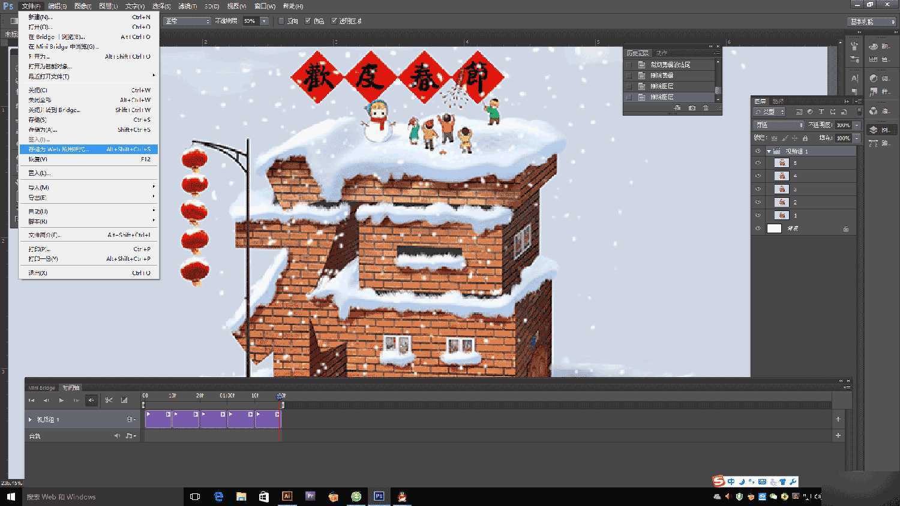The image size is (900, 506).
Task: Collapse the 视频组 1 layer group
Action: tap(769, 150)
